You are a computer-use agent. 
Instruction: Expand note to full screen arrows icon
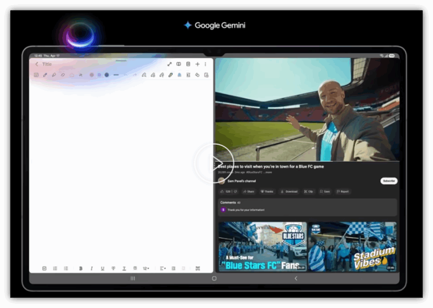(x=170, y=64)
